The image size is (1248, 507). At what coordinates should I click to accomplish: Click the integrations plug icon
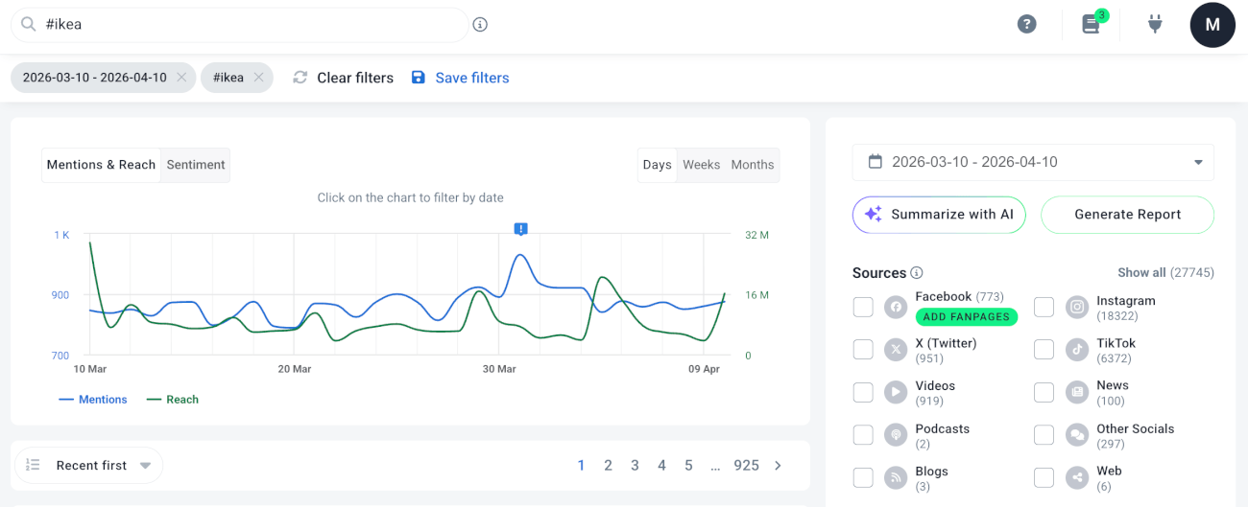point(1155,24)
